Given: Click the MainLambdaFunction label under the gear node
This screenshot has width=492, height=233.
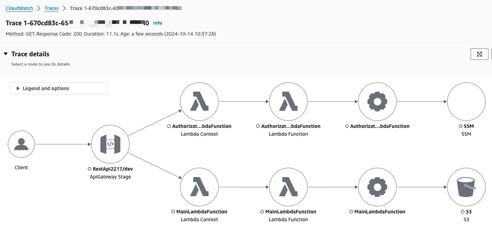Looking at the screenshot, I should (380, 212).
